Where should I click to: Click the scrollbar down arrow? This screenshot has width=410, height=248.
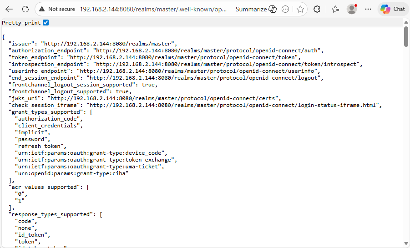[x=406, y=244]
